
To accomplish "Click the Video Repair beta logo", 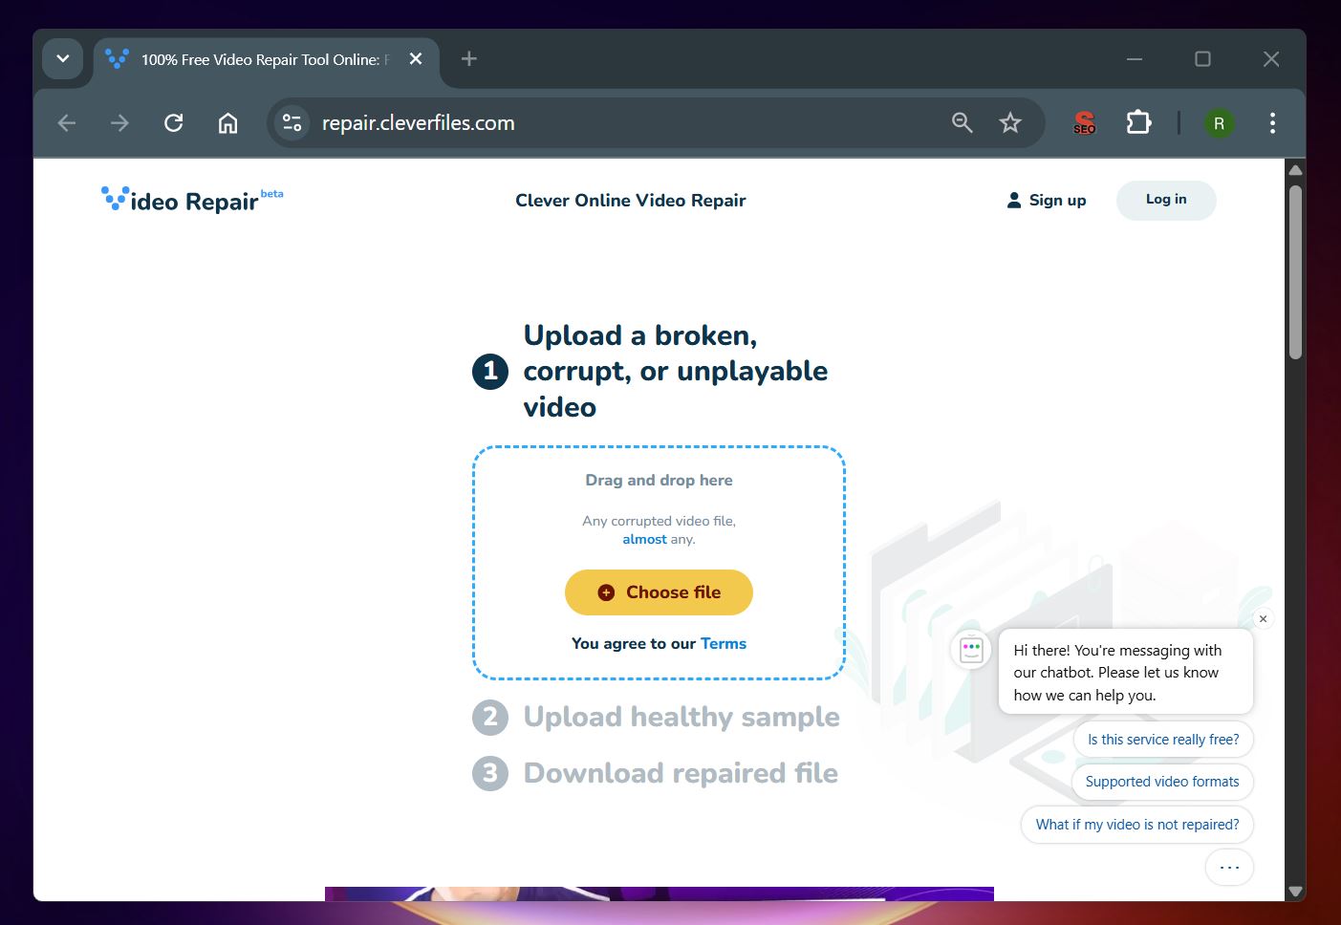I will (192, 200).
